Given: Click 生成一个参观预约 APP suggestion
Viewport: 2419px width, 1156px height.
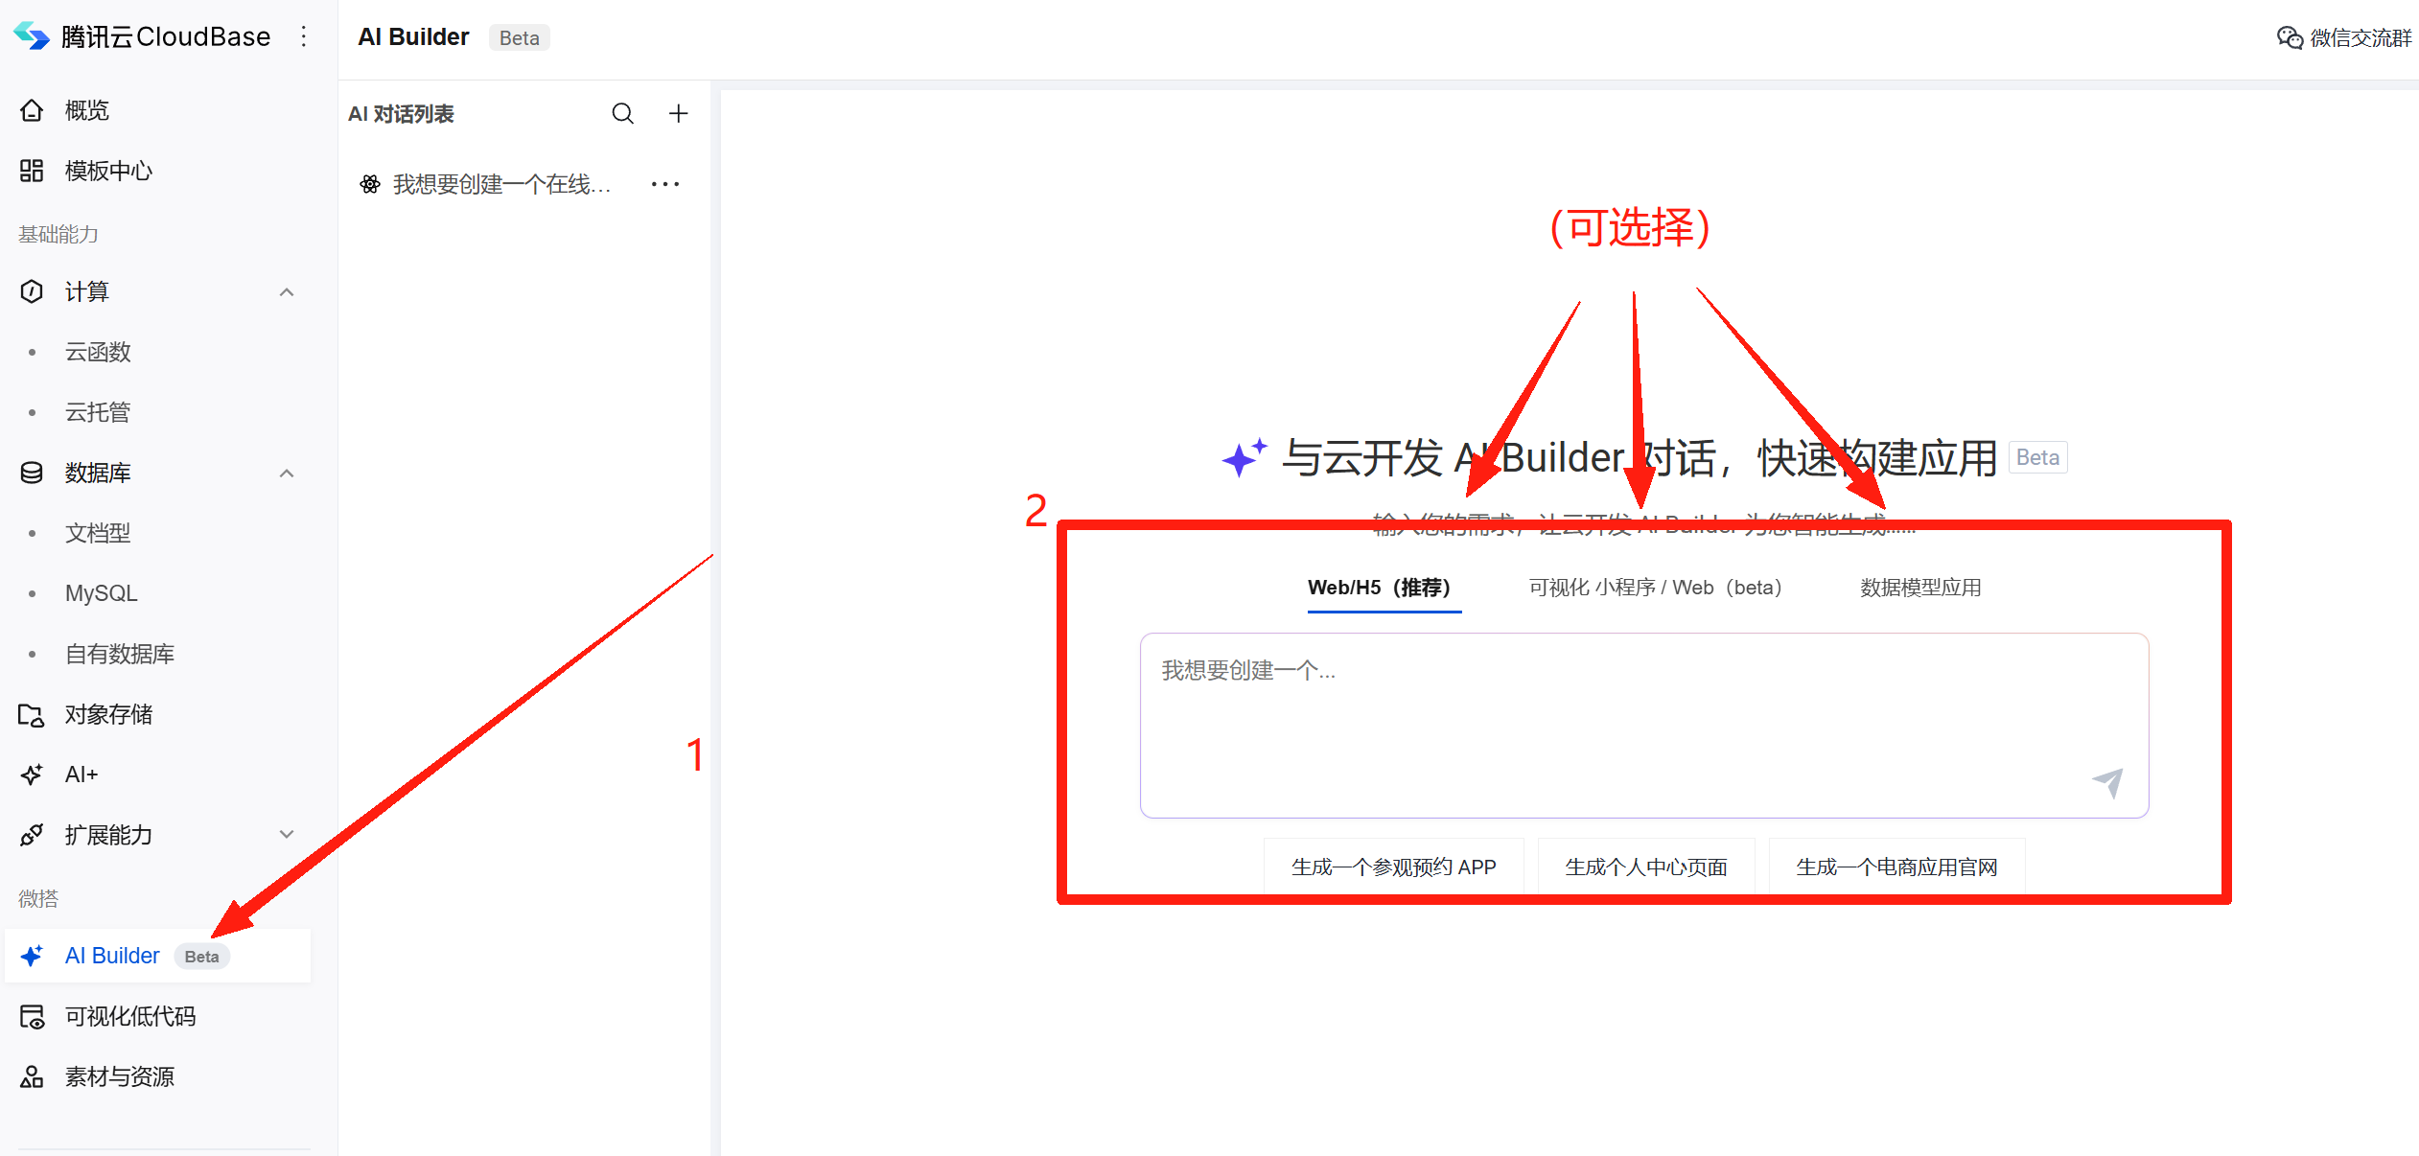Looking at the screenshot, I should tap(1393, 867).
